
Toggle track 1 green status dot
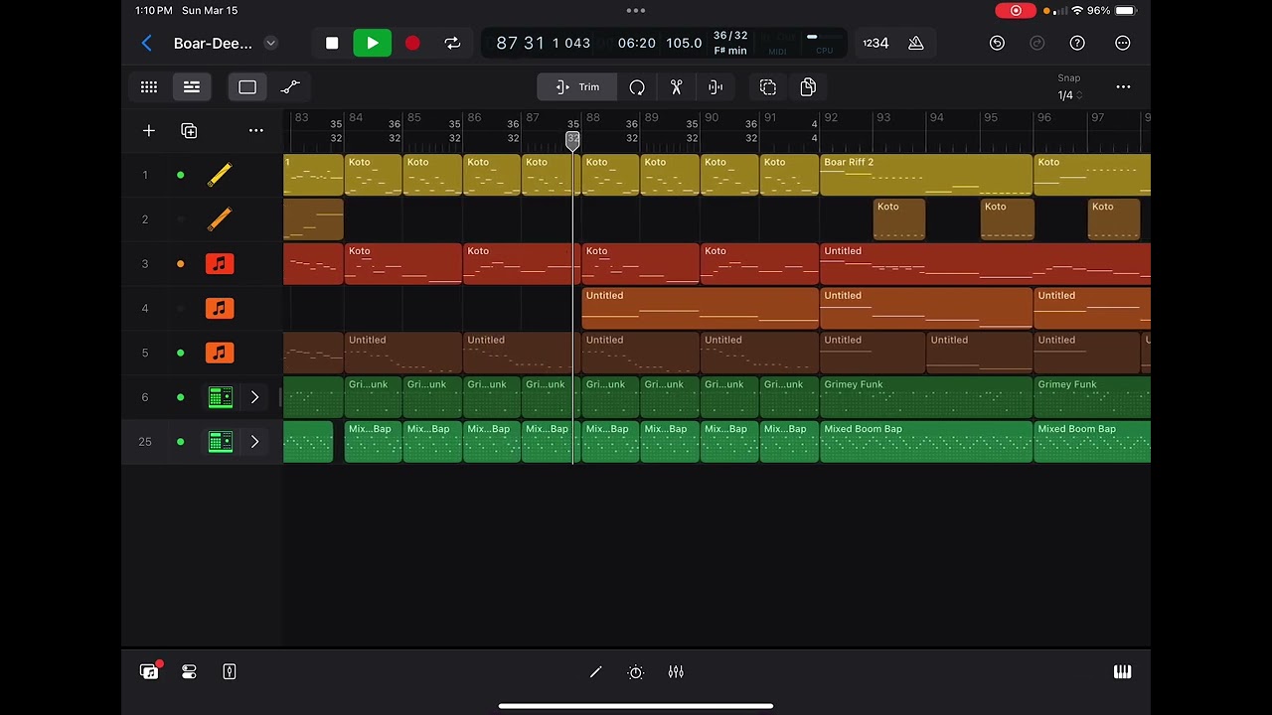pos(180,175)
